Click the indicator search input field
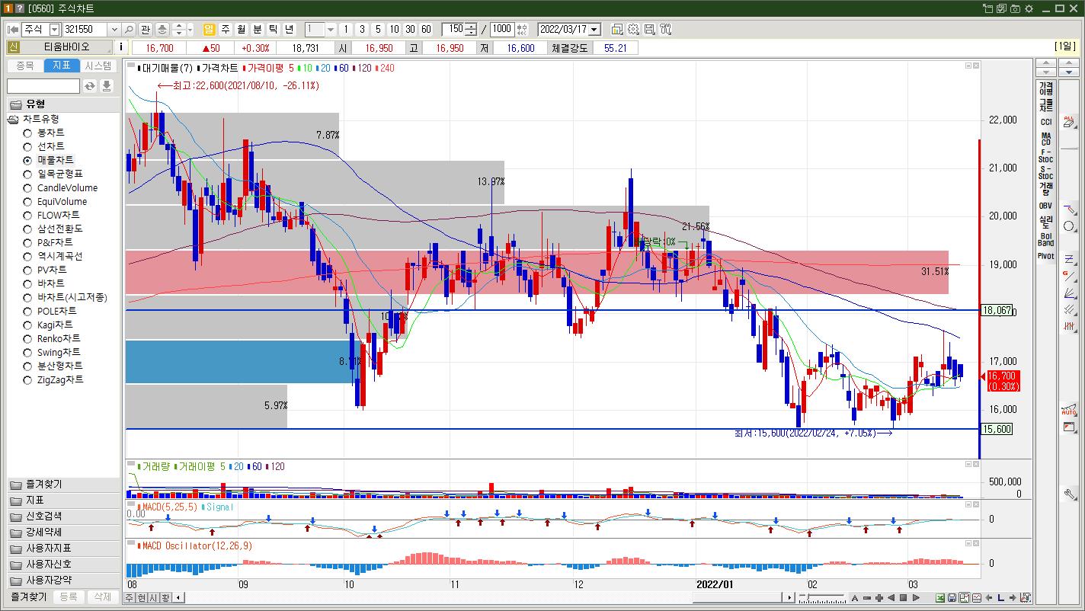 pos(43,86)
